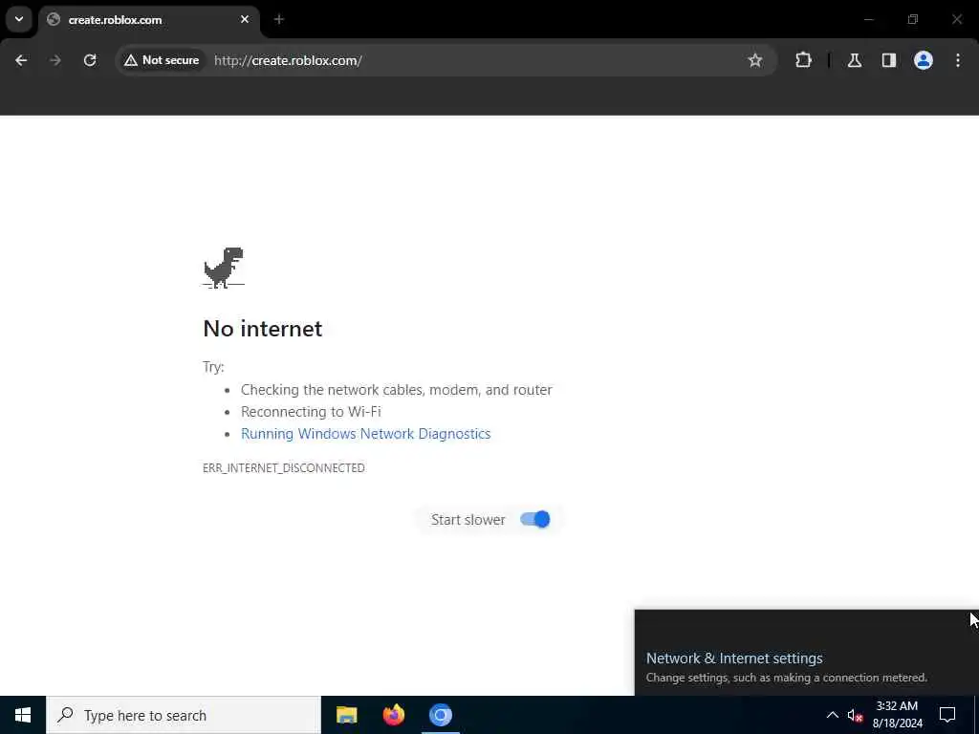Click the Not secure site info chip

(x=162, y=60)
